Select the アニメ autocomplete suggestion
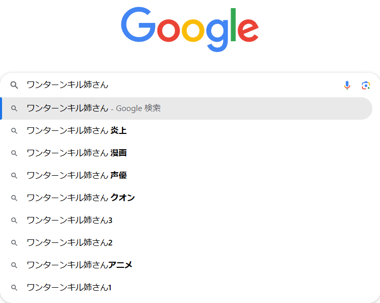Viewport: 380px width, 303px height. [186, 265]
